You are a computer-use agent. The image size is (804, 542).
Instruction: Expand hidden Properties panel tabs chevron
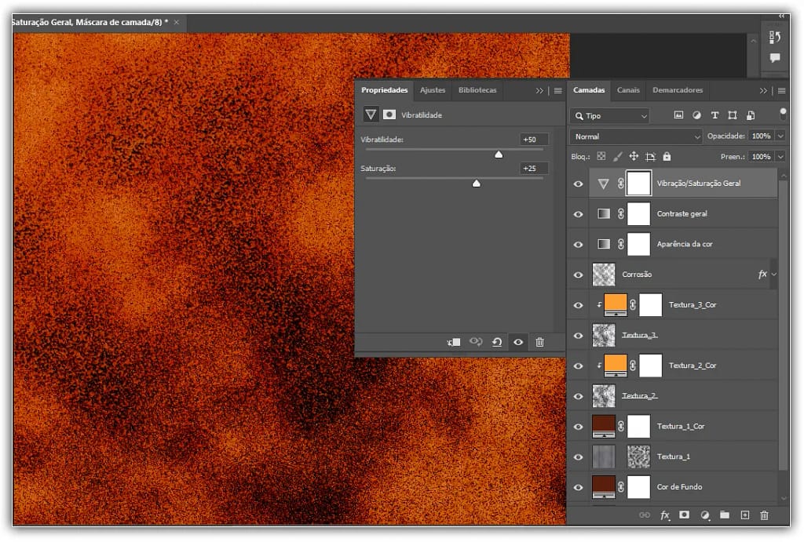[x=539, y=90]
